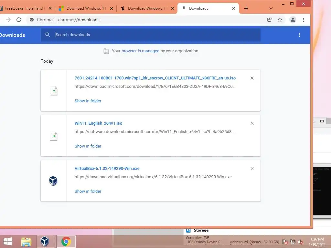This screenshot has height=248, width=331.
Task: Open File Explorer from the taskbar
Action: pos(26,242)
